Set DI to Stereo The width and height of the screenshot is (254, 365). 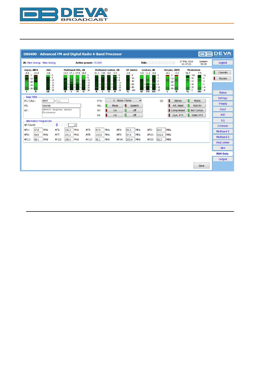177,101
